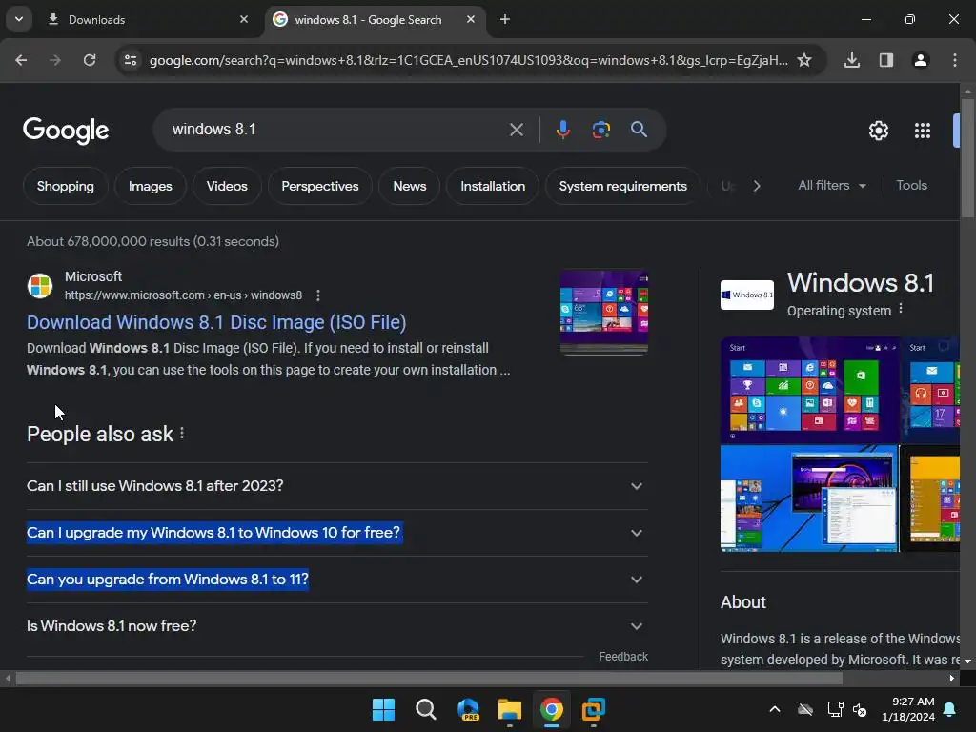Open the site information icon in address bar
The height and width of the screenshot is (732, 976).
point(131,60)
